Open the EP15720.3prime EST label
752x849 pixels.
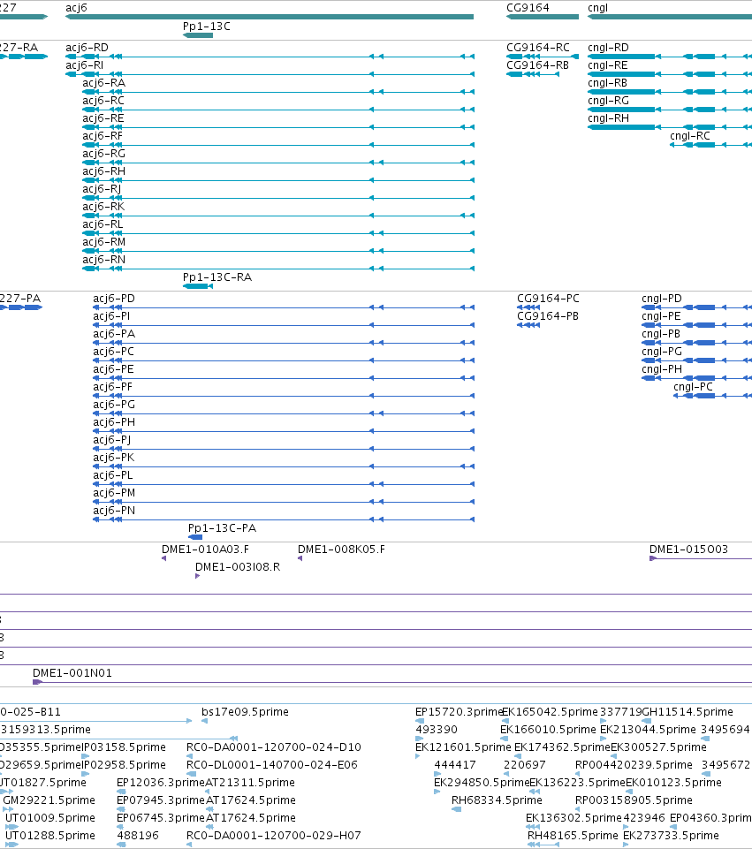tap(460, 712)
